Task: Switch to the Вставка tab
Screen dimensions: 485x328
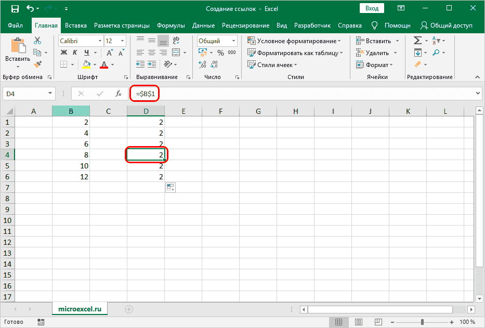Action: click(76, 25)
